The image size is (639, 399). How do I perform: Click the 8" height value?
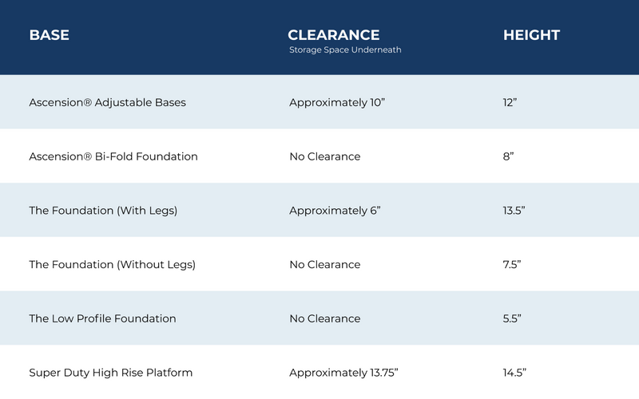[506, 156]
